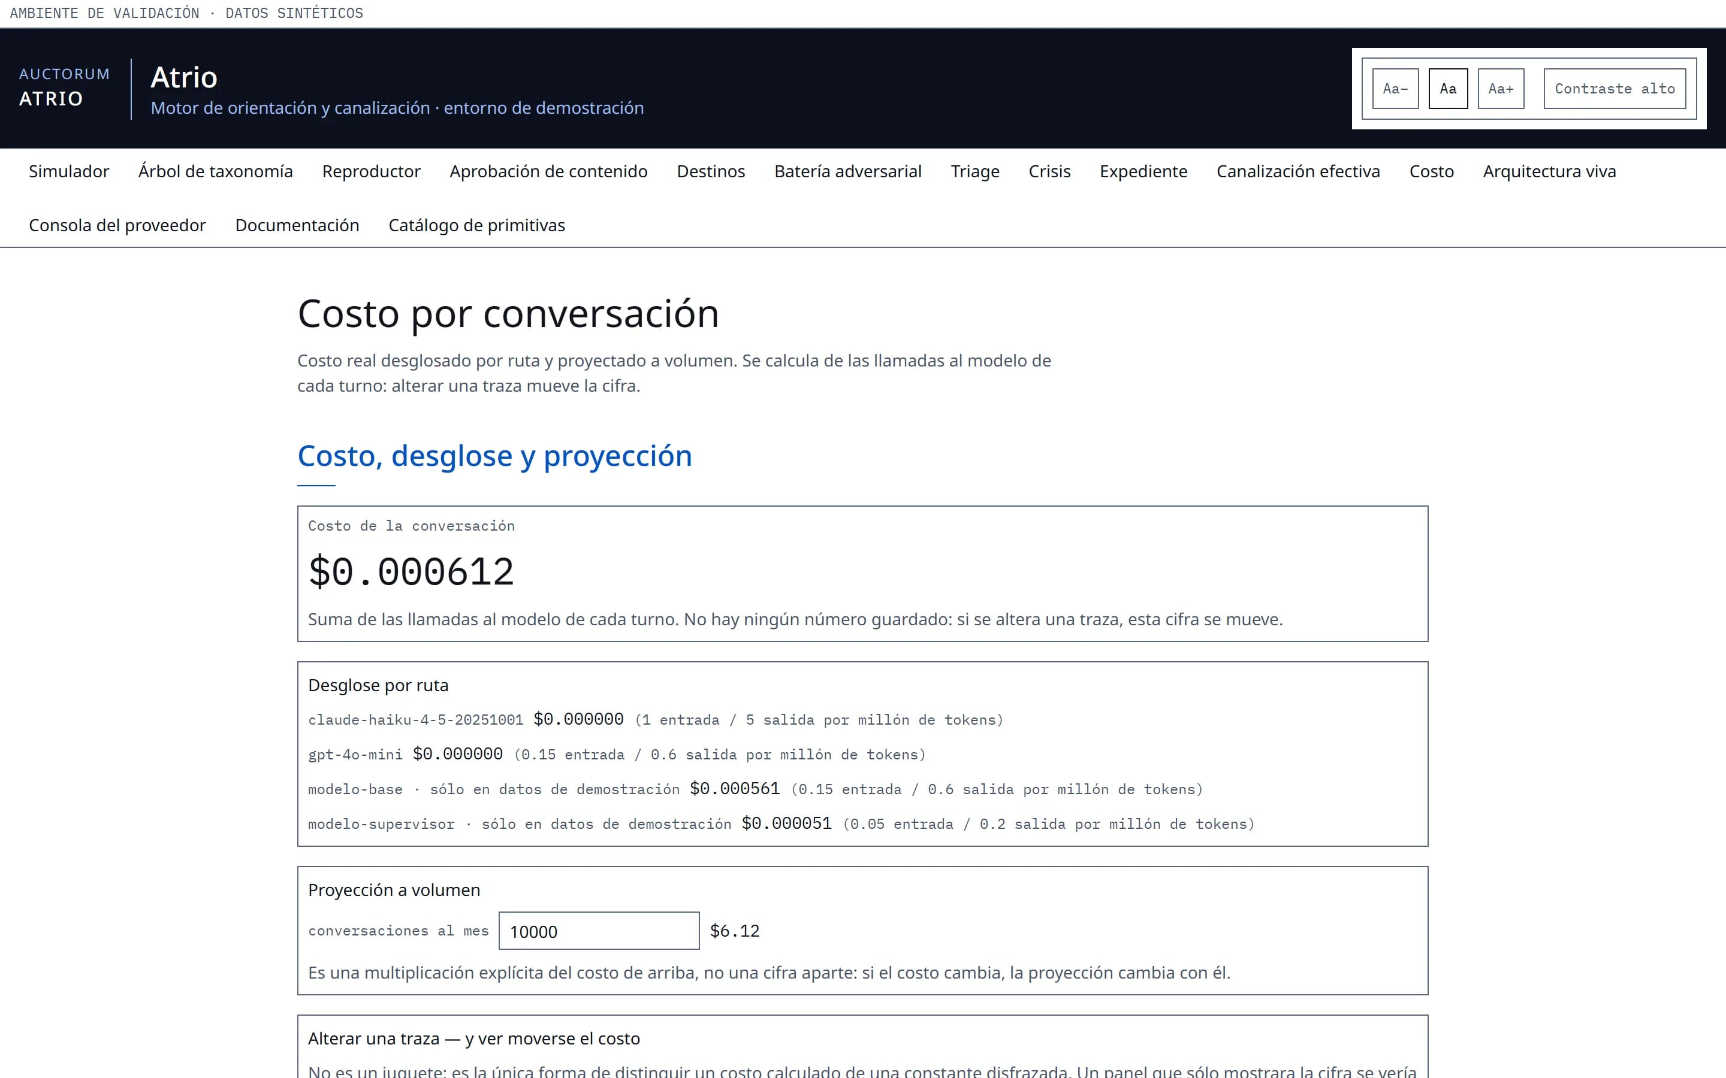The image size is (1726, 1078).
Task: Click the Costo de la conversación label
Action: point(411,525)
